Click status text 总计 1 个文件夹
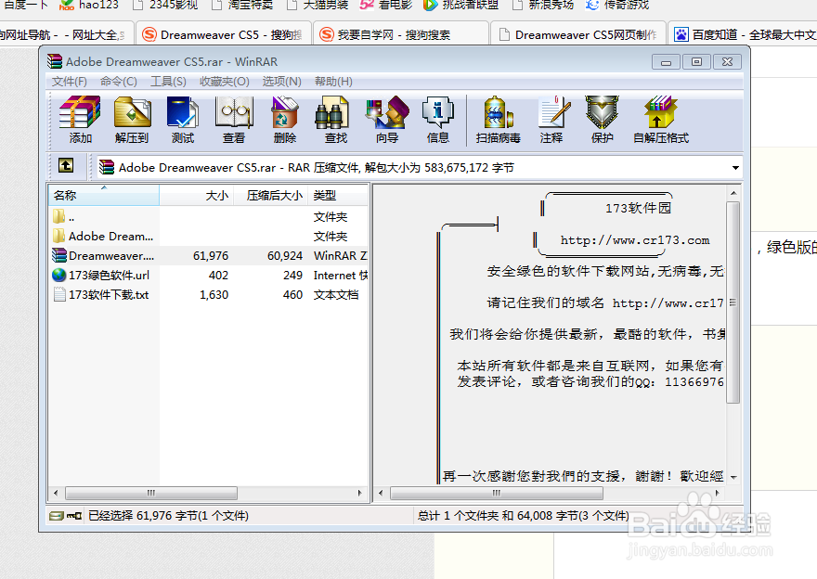817x579 pixels. (458, 516)
